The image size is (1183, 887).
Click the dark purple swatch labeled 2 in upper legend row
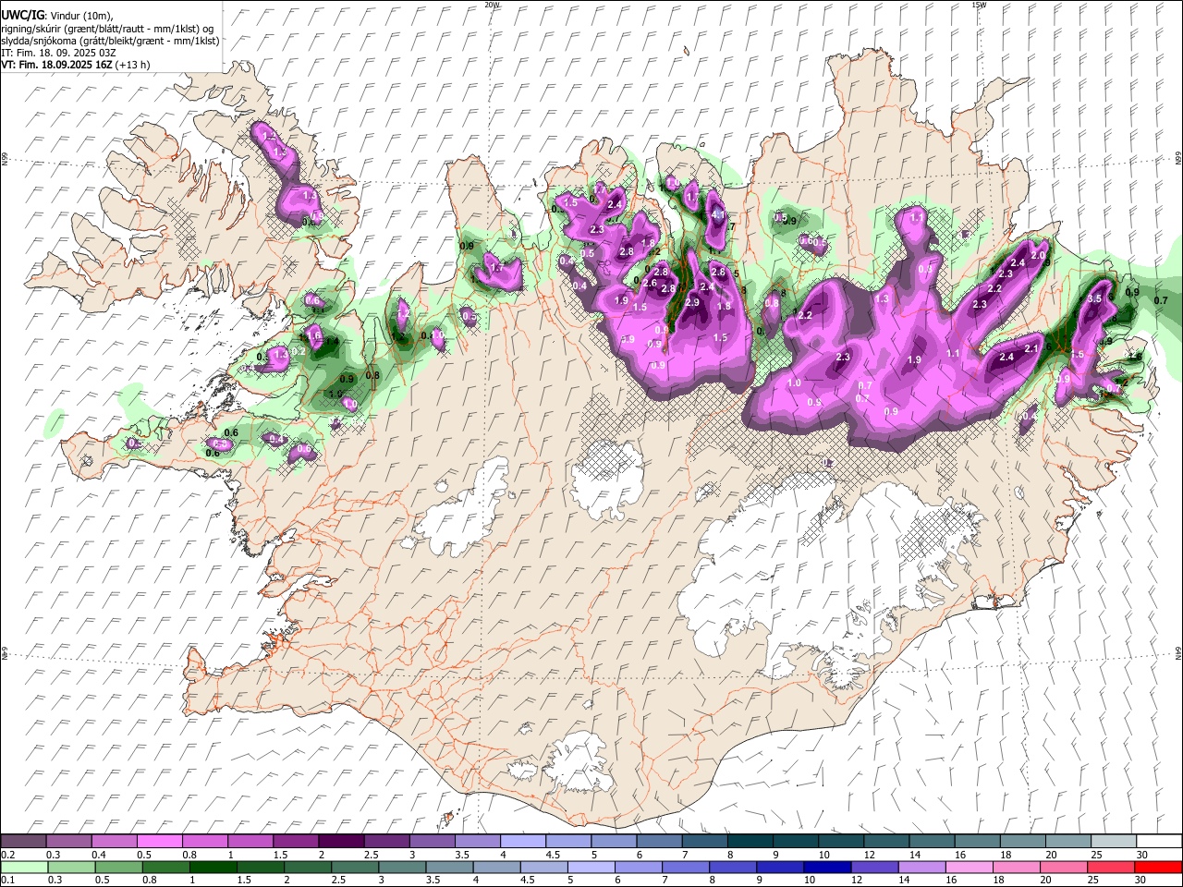coord(341,842)
